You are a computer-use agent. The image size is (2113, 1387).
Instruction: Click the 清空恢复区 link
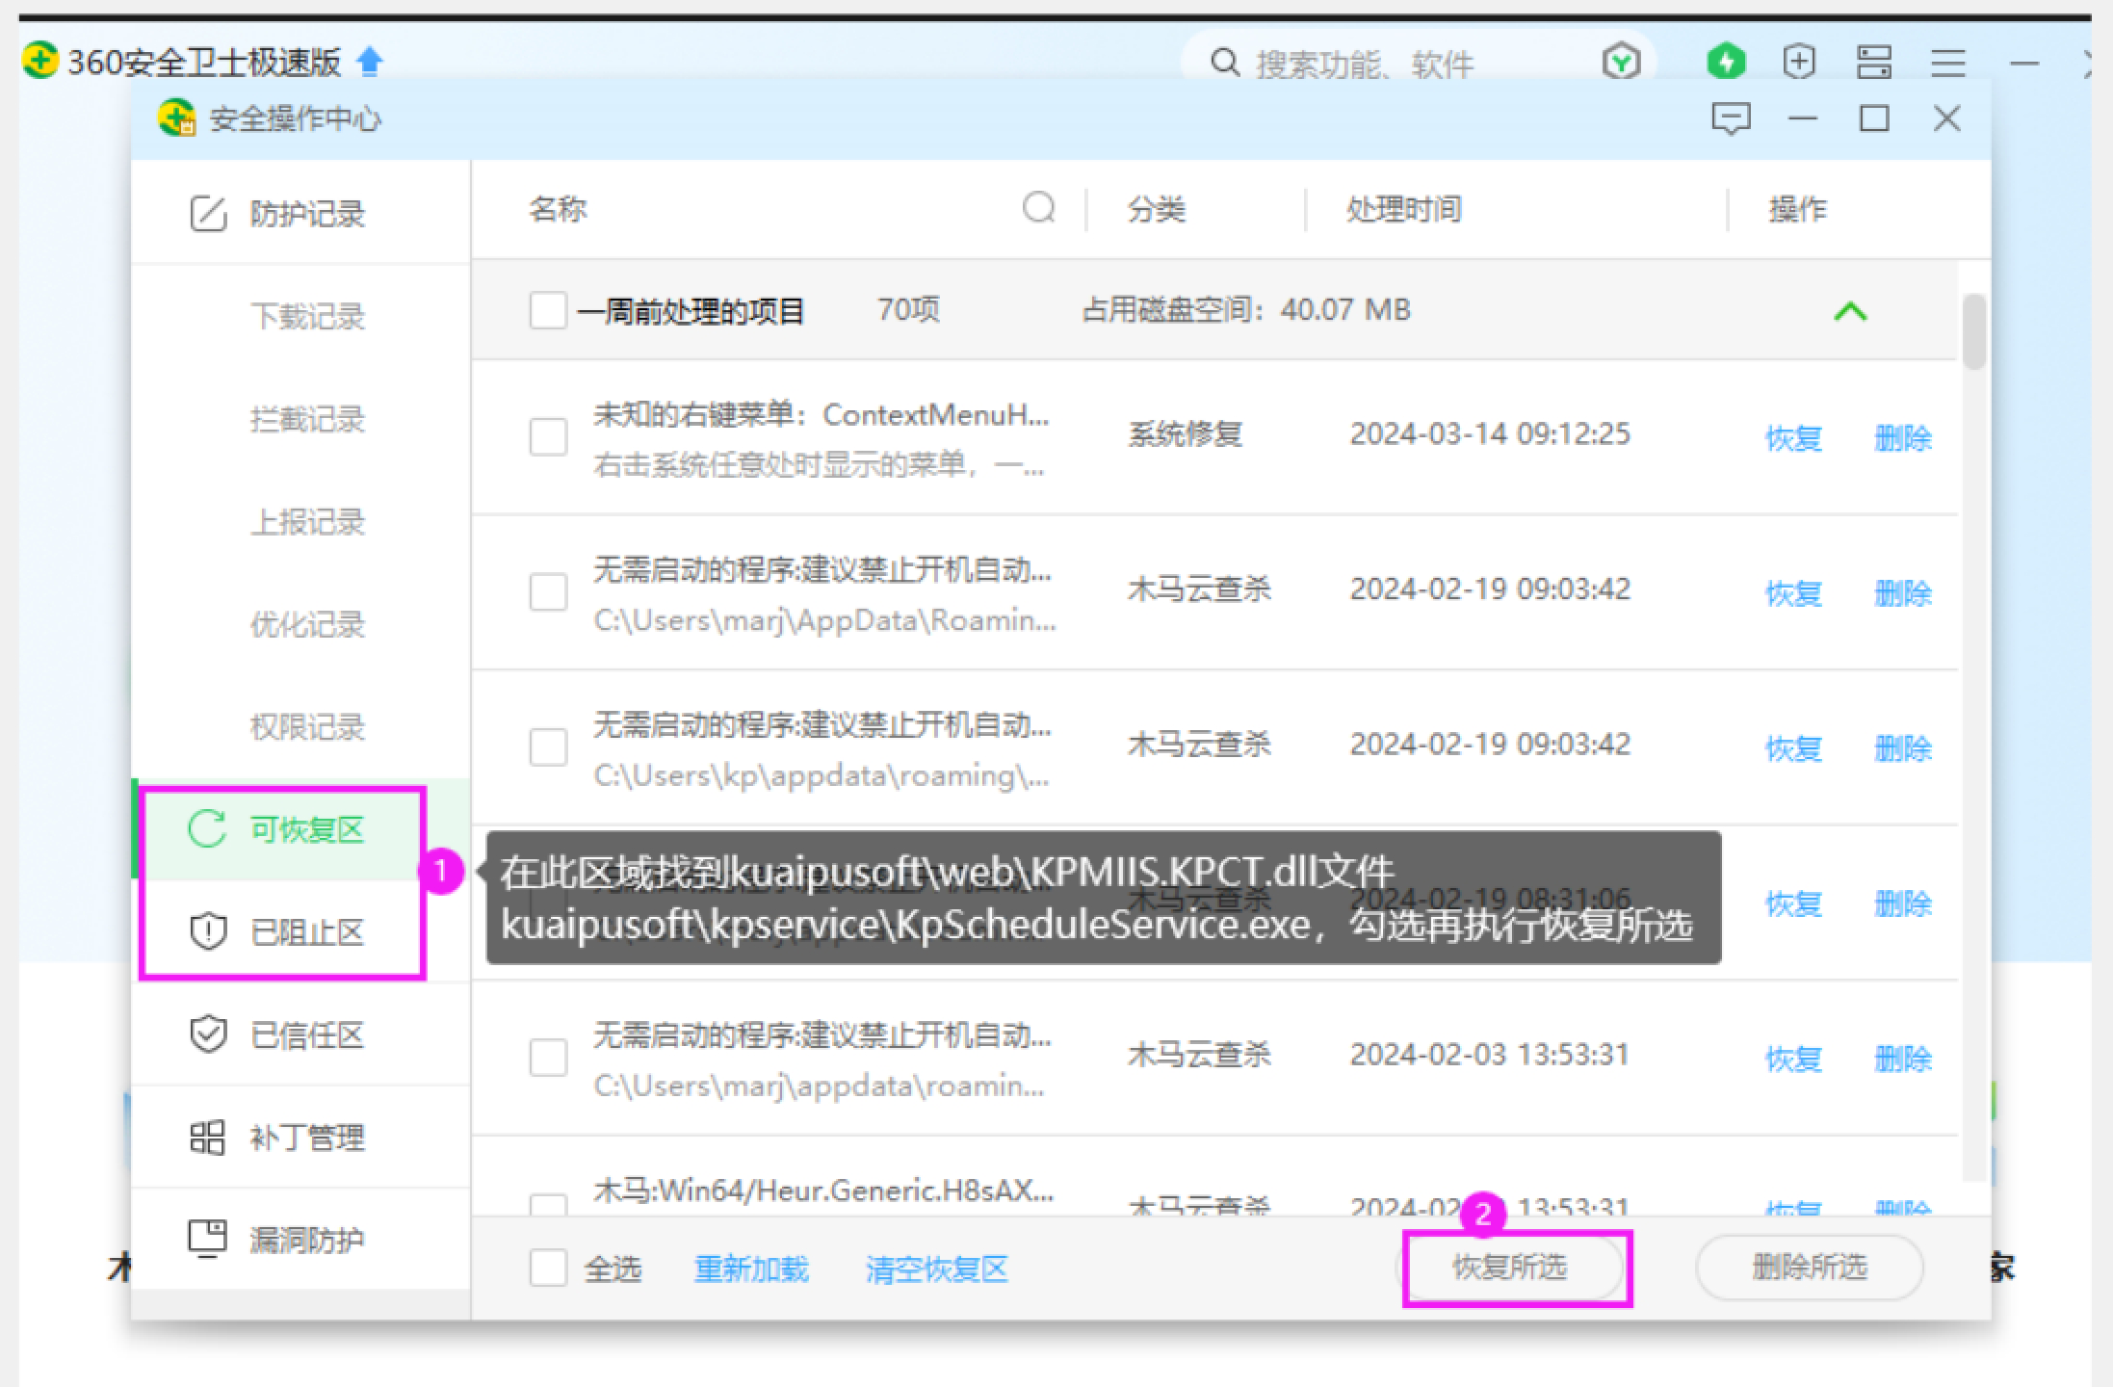(936, 1269)
